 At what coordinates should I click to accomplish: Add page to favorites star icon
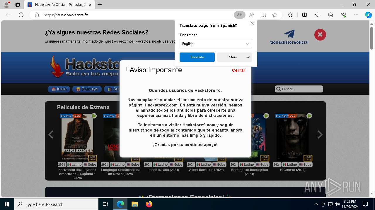[x=275, y=15]
